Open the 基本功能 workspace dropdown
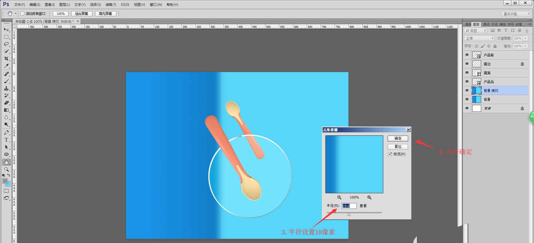The width and height of the screenshot is (534, 243). click(x=516, y=14)
